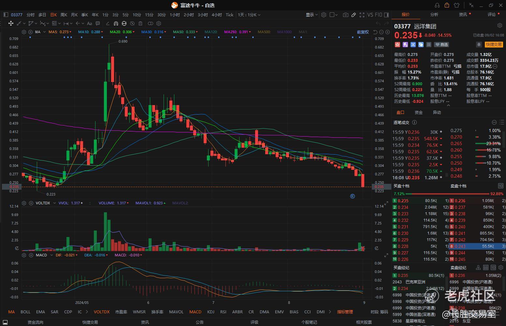
Task: Activate the pencil draw tool
Action: click(x=354, y=15)
